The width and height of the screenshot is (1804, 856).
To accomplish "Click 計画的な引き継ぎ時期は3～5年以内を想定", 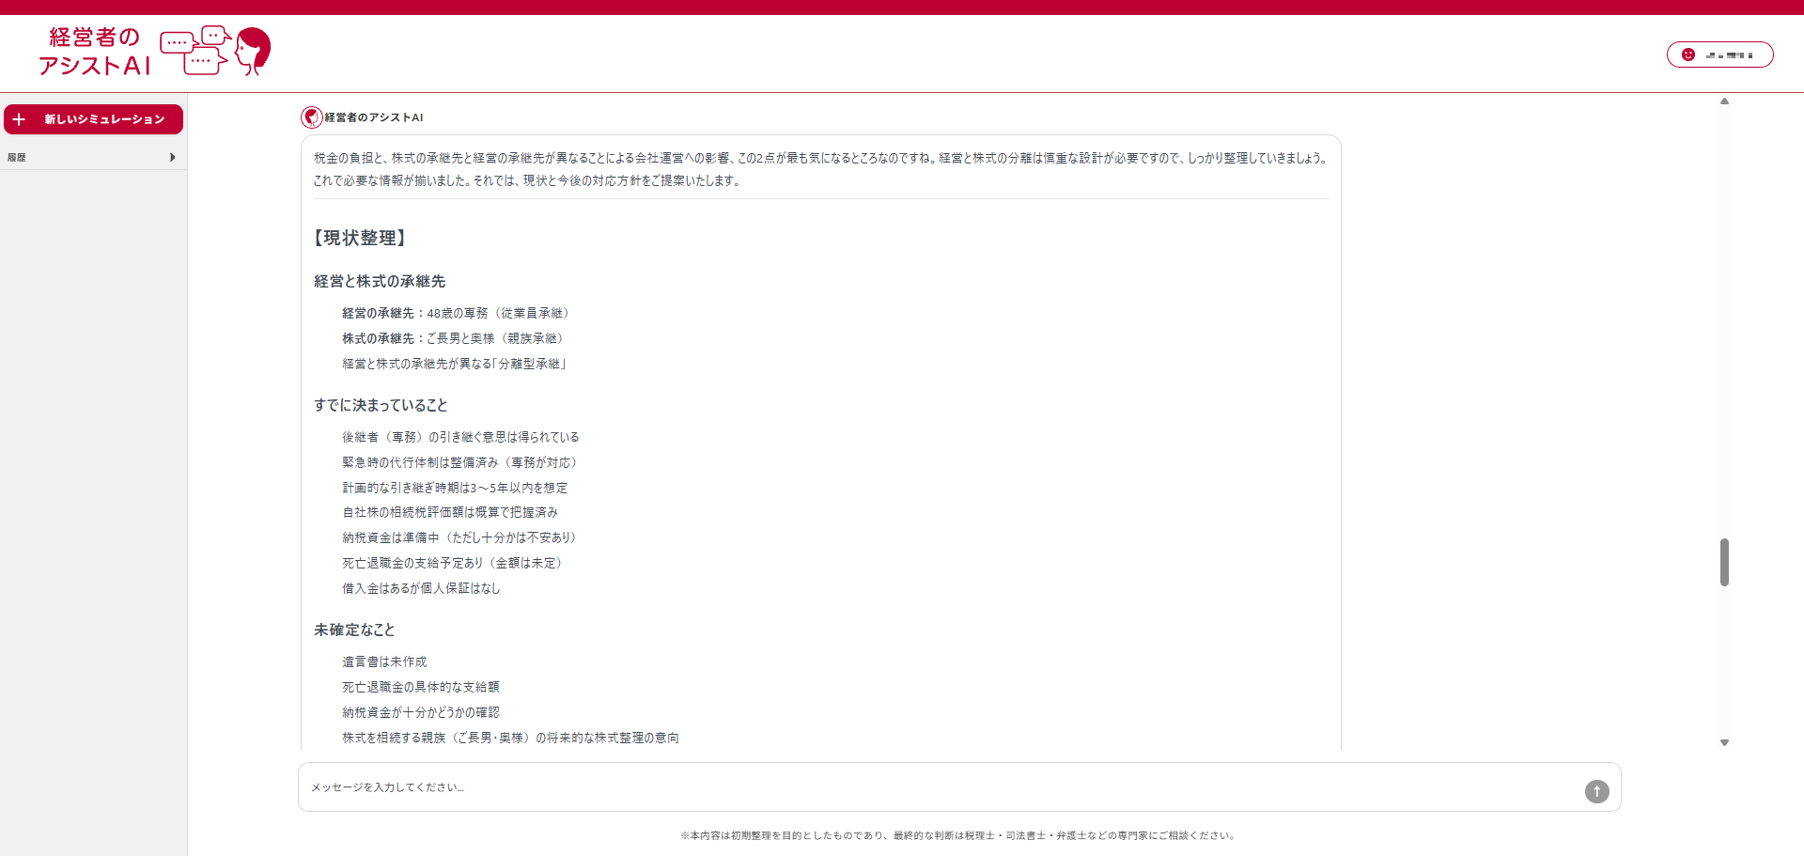I will (x=455, y=488).
